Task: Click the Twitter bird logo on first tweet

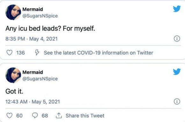Action: [177, 9]
